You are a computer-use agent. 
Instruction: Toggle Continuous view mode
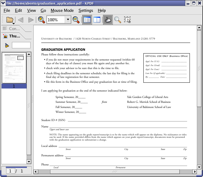87,20
